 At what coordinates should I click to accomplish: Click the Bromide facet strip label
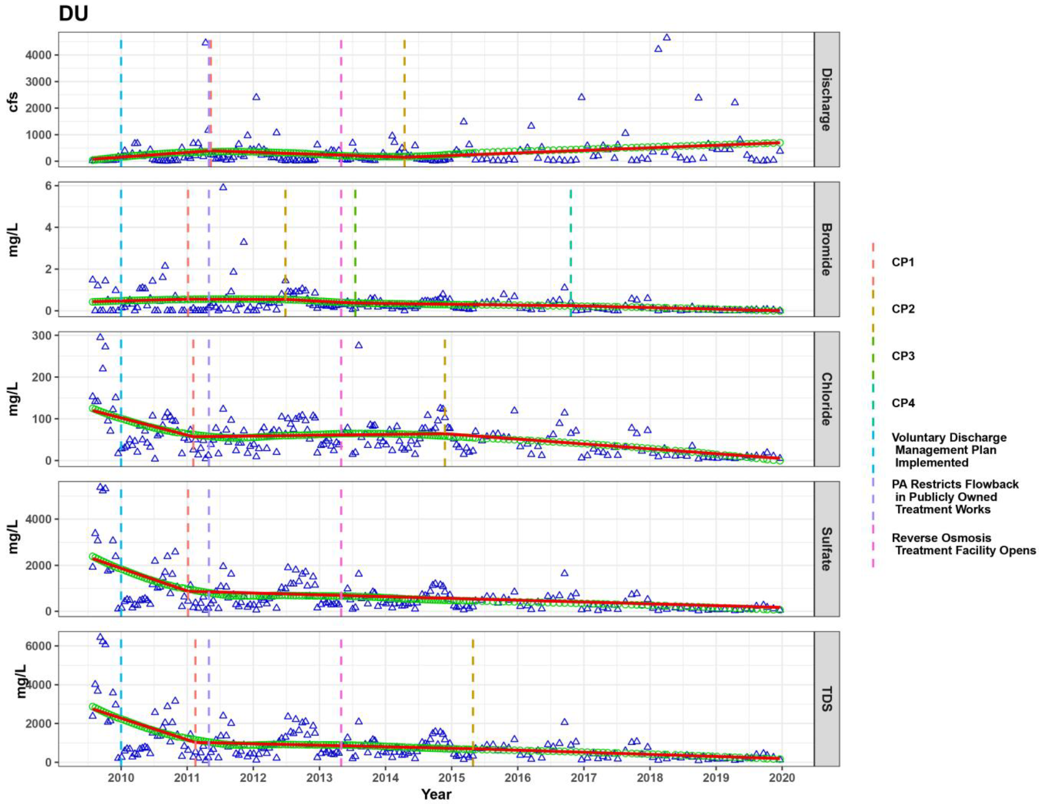tap(826, 249)
